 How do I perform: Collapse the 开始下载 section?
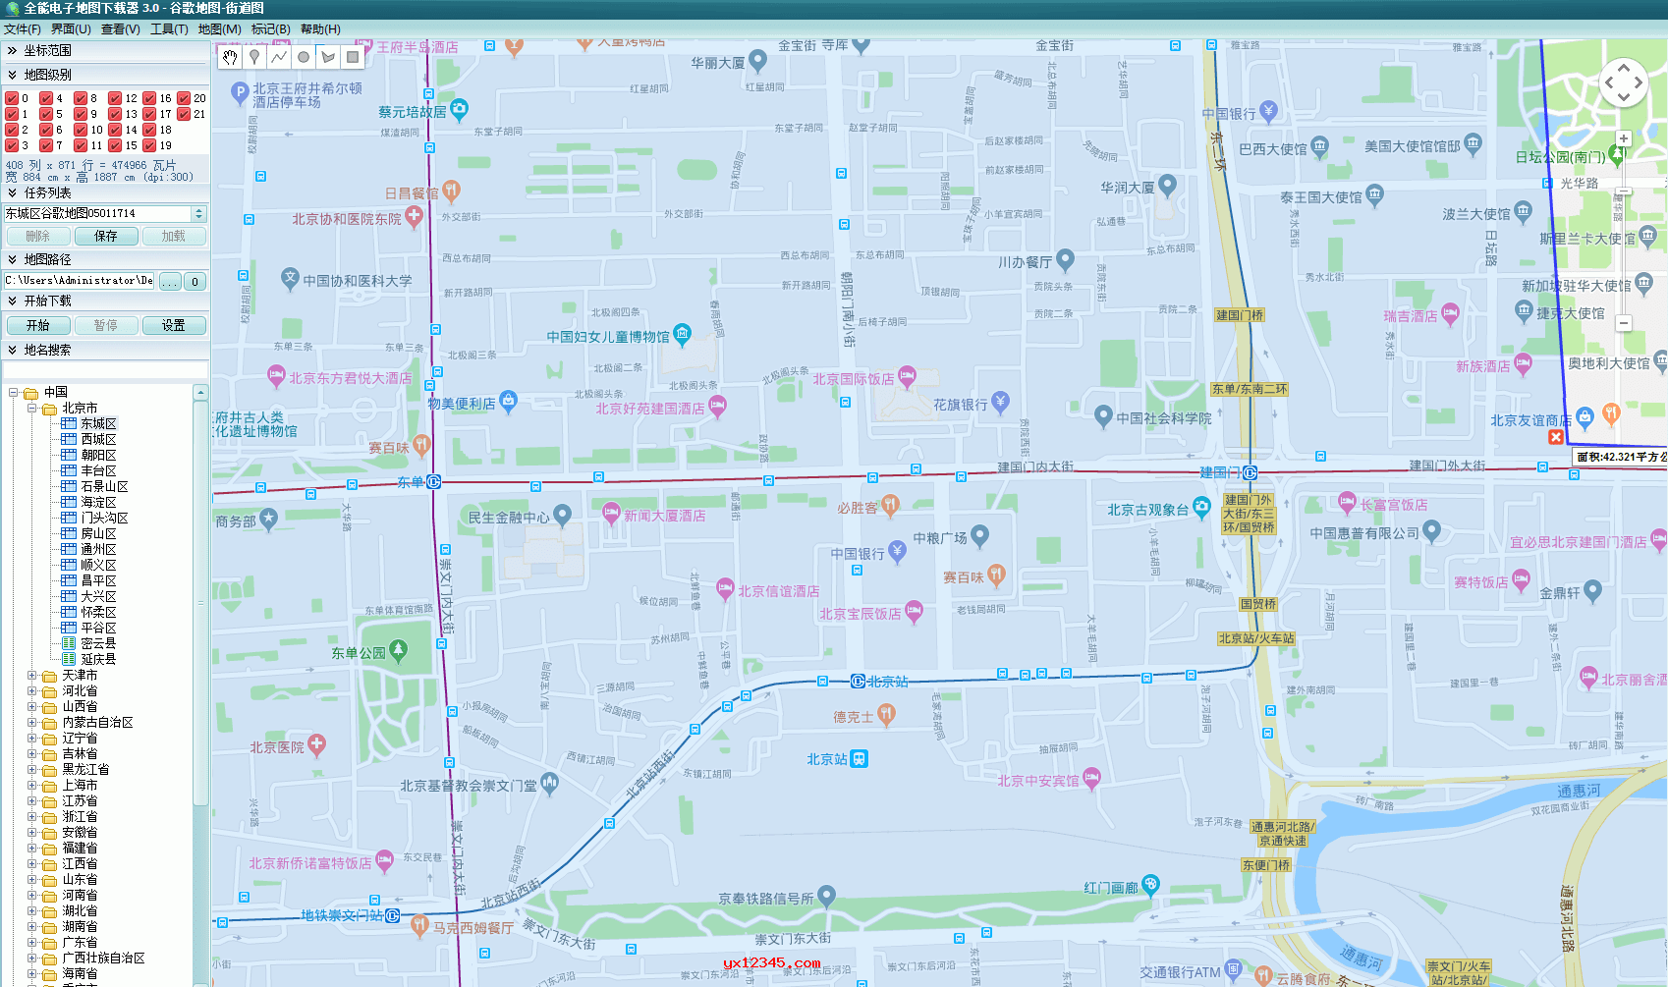pos(12,301)
